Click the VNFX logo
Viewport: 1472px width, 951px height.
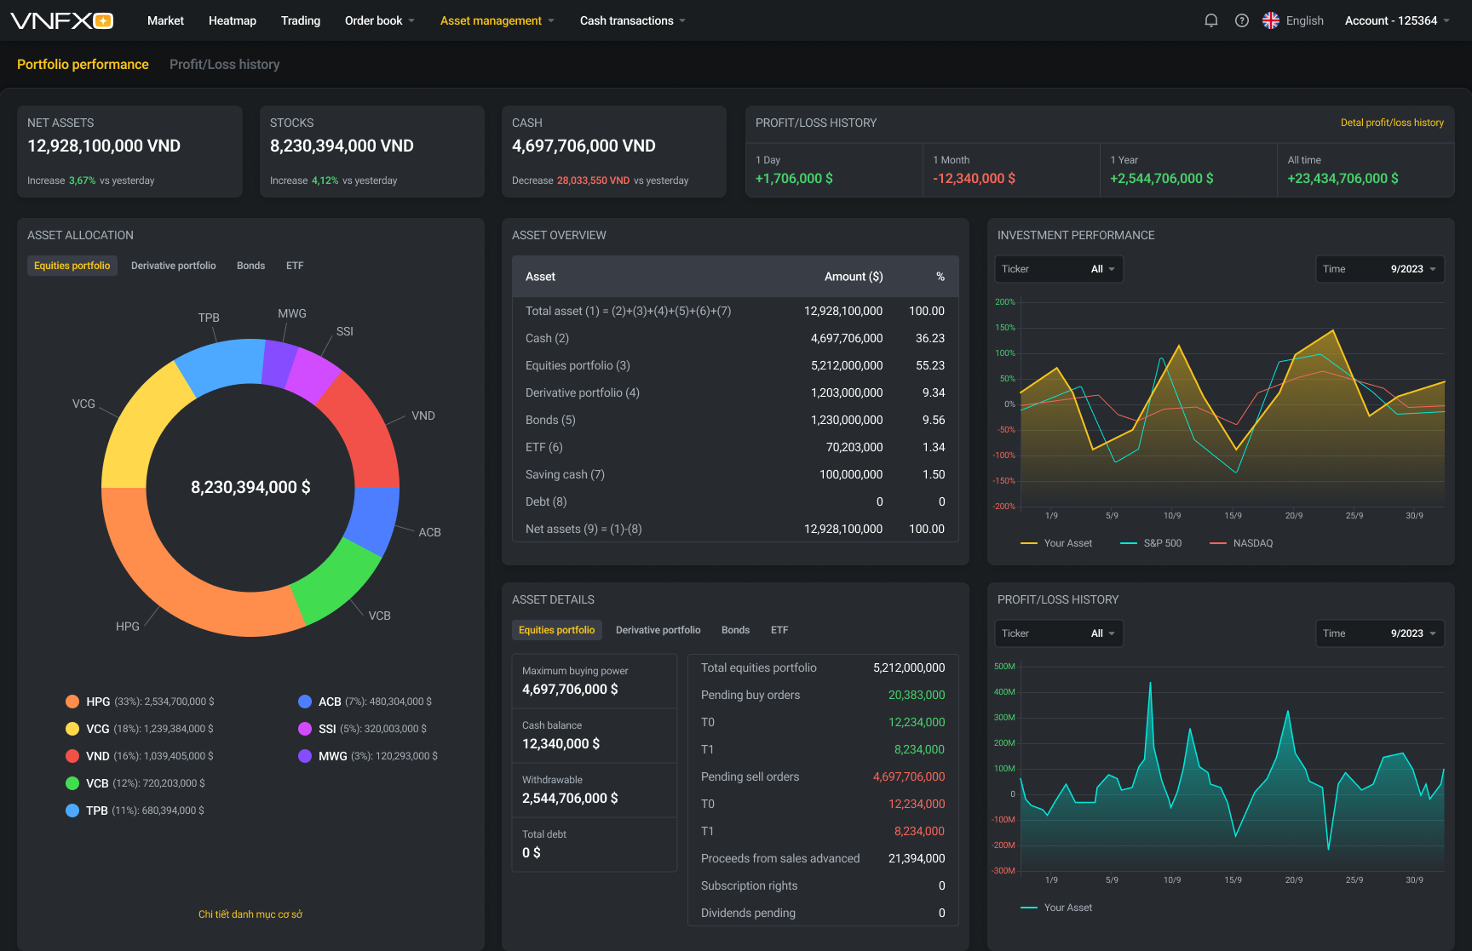60,20
